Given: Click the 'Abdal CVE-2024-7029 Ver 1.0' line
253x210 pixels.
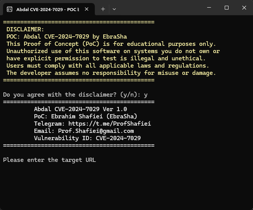Looking at the screenshot, I should [x=80, y=109].
